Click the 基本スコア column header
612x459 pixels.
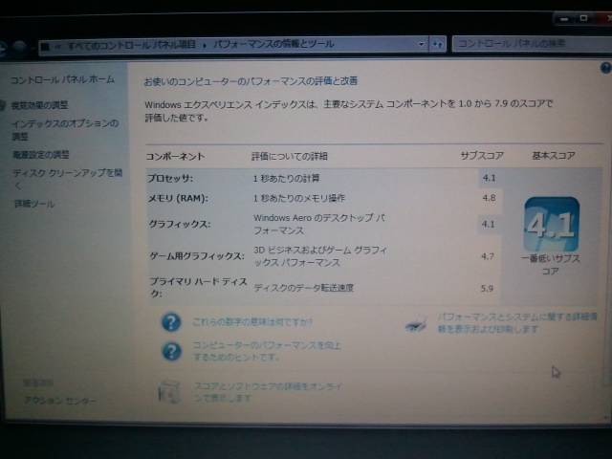[554, 156]
